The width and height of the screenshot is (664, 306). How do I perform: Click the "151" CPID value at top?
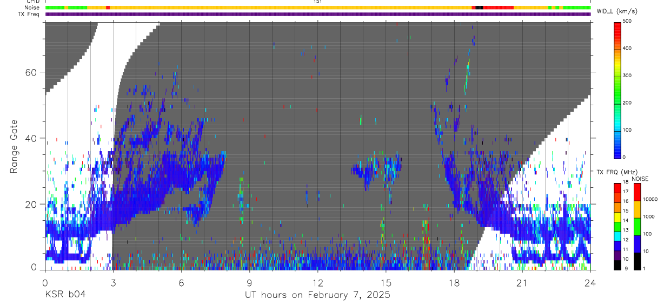coord(318,2)
